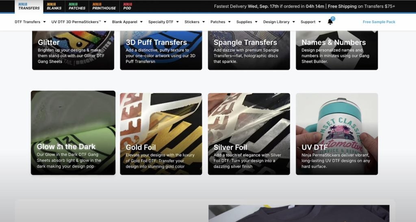Open the Blank Apparel dropdown
Viewport: 416px width, 222px height.
(127, 22)
